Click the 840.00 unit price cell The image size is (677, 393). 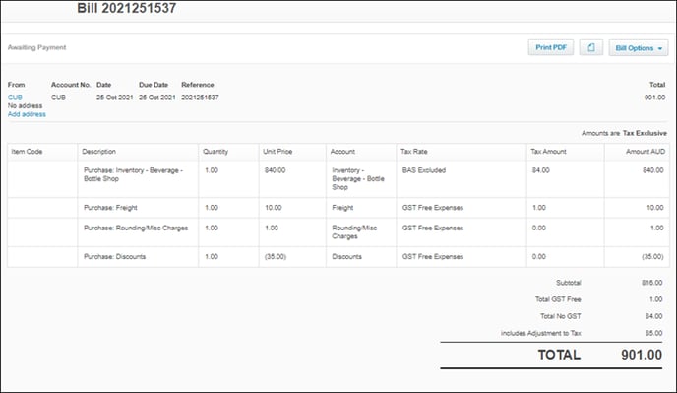coord(292,179)
